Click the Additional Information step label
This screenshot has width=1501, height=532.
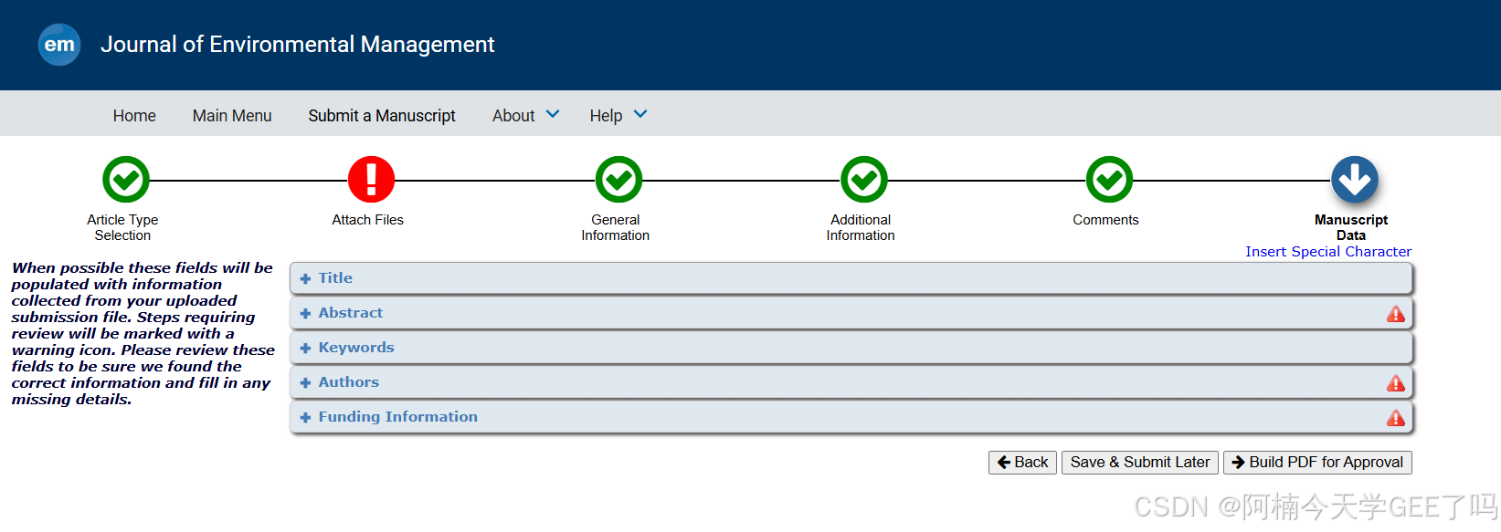coord(861,227)
